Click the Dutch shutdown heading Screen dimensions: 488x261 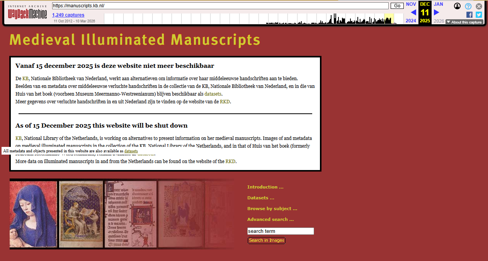click(115, 66)
